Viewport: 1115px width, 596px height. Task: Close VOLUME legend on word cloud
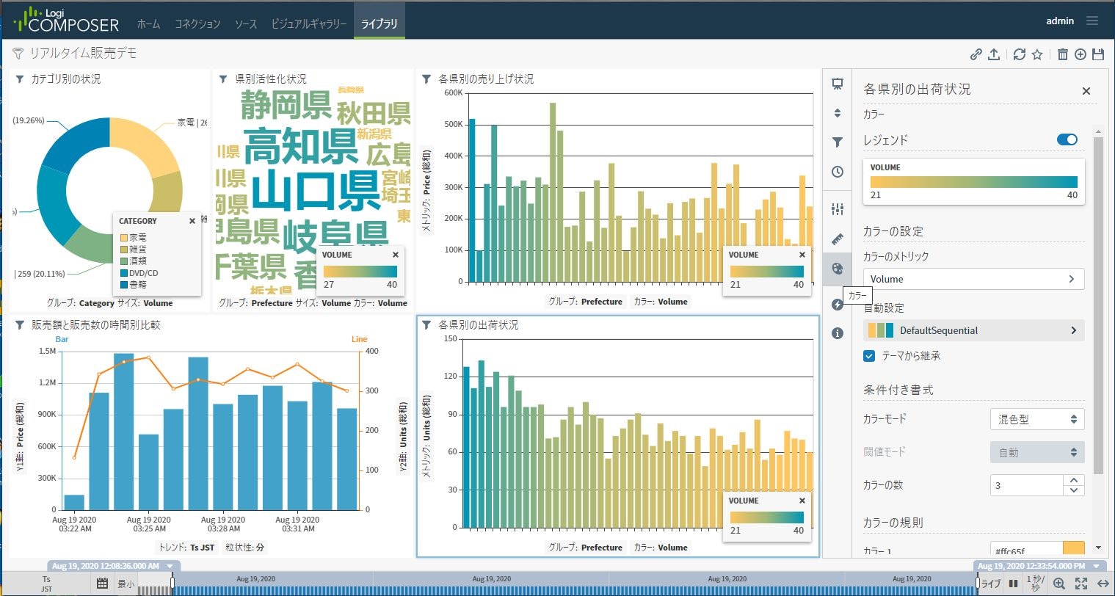coord(396,255)
